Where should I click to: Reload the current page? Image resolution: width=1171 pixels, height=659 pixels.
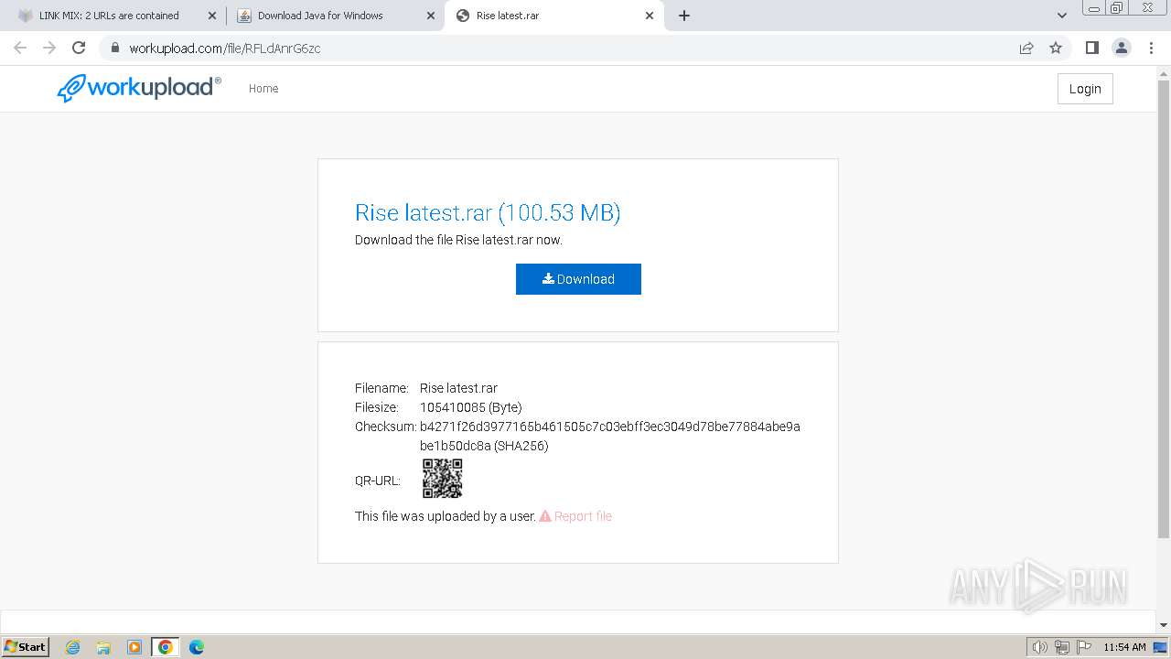[79, 48]
